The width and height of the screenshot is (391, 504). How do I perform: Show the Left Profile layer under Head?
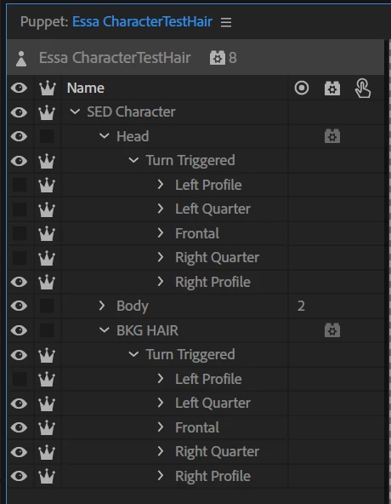pyautogui.click(x=20, y=185)
